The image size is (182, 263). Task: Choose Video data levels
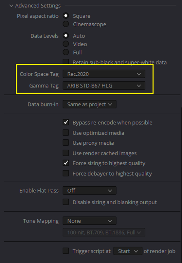click(x=66, y=44)
